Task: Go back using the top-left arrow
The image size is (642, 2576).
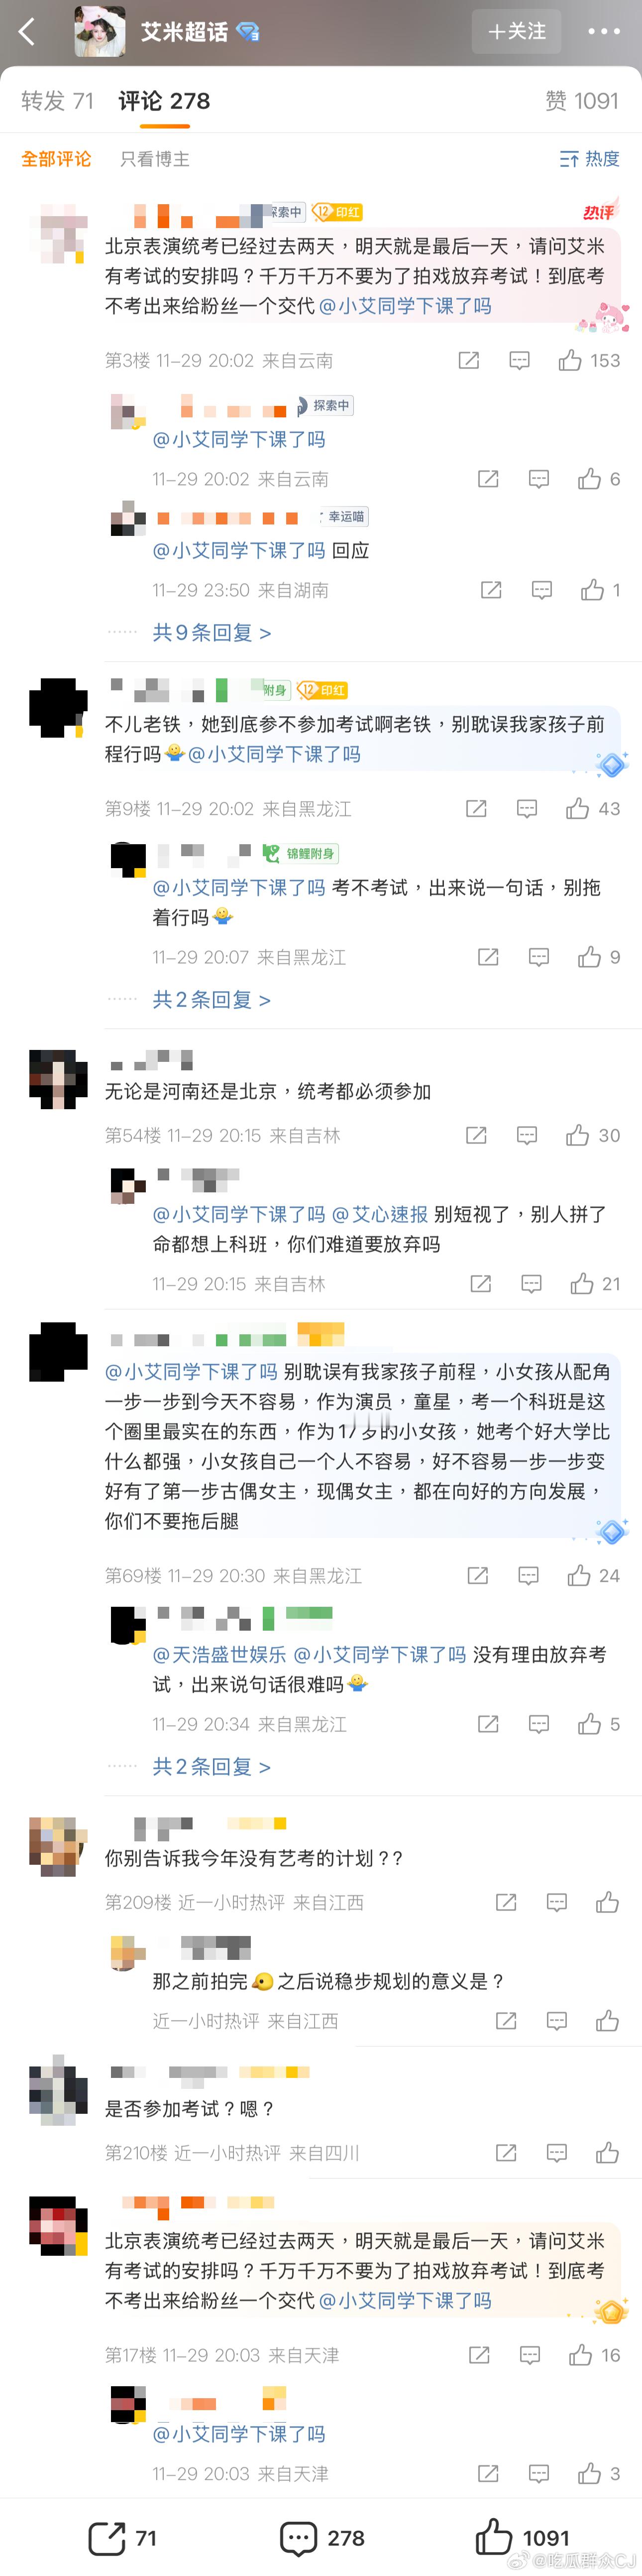Action: (27, 32)
